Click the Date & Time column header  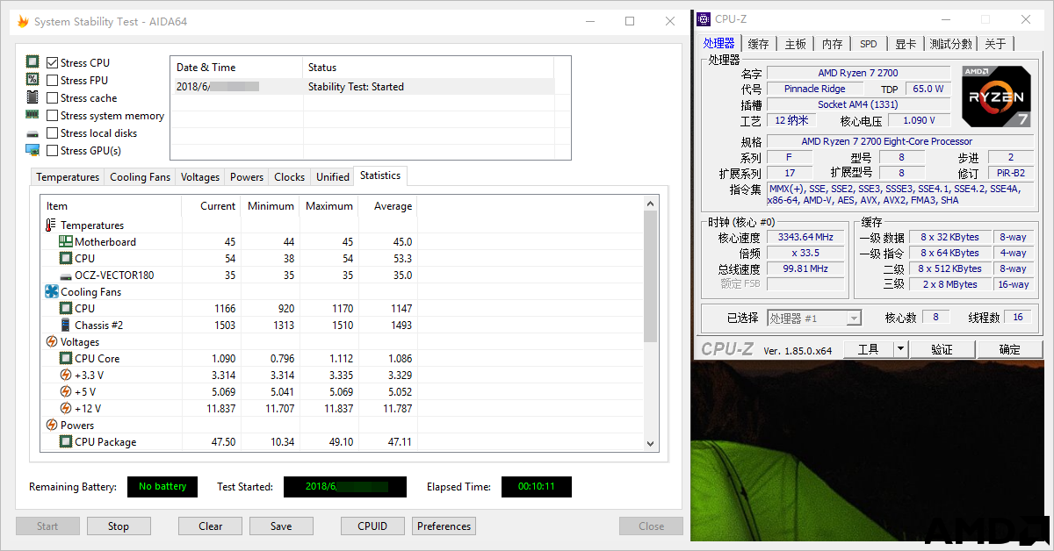[x=236, y=68]
